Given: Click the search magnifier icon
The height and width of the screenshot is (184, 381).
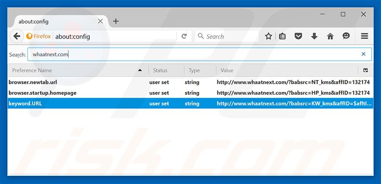Looking at the screenshot, I should [201, 37].
